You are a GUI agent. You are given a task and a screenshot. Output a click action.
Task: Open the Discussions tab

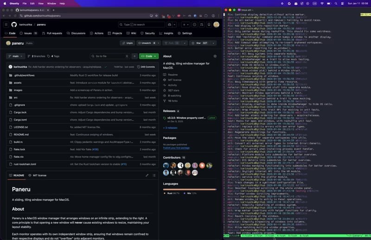[76, 33]
